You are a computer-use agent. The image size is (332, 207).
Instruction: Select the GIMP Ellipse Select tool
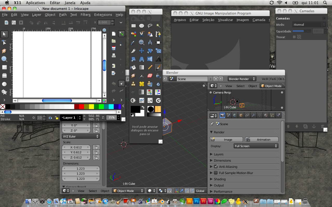pyautogui.click(x=142, y=26)
